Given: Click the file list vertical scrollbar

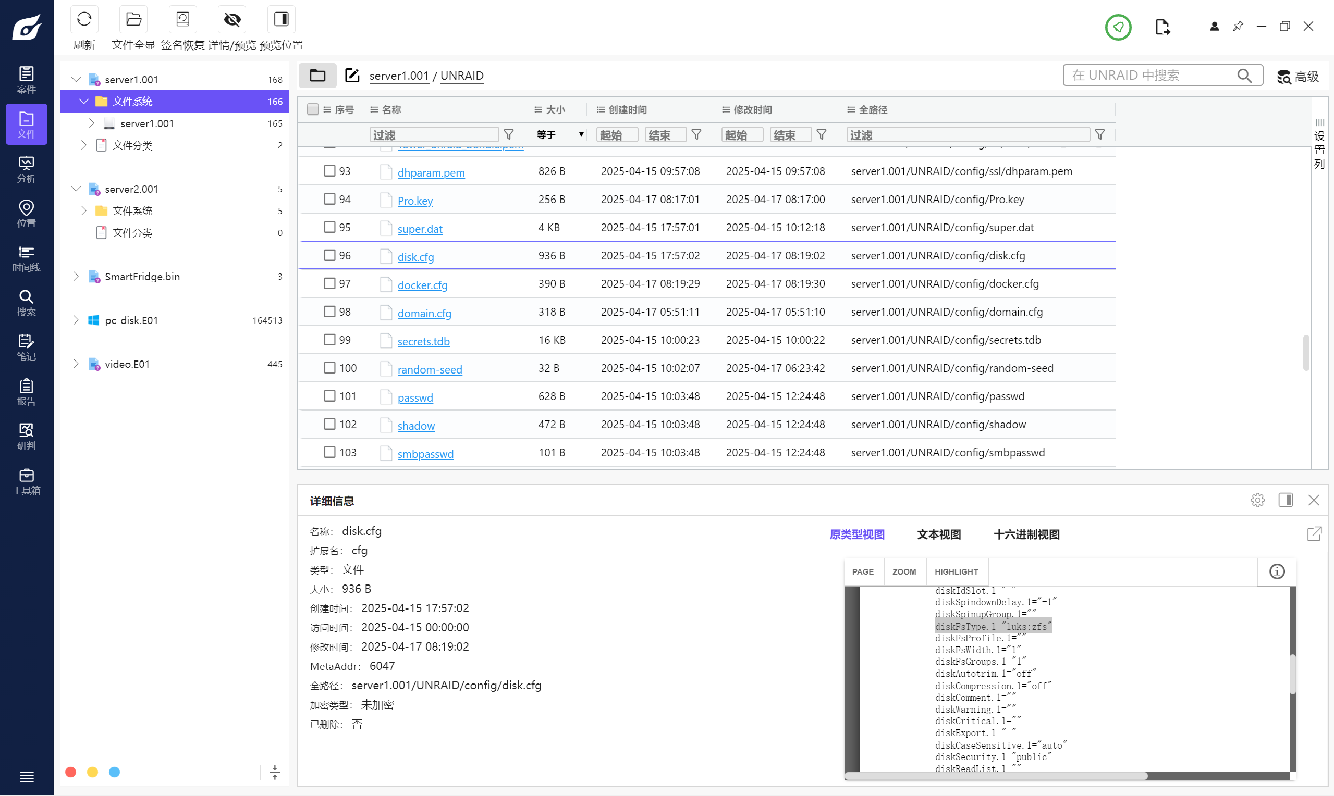Looking at the screenshot, I should pyautogui.click(x=1305, y=352).
